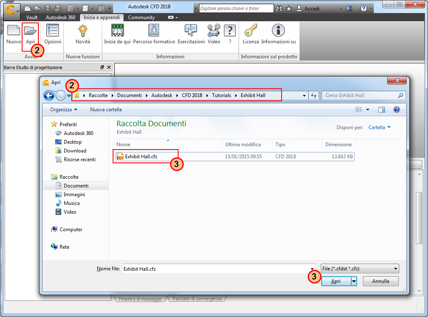This screenshot has width=428, height=317.
Task: Click the question mark help ribbon icon
Action: (230, 30)
